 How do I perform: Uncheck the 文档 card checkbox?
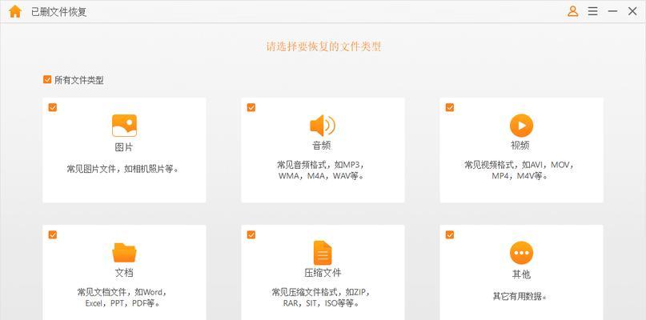53,234
